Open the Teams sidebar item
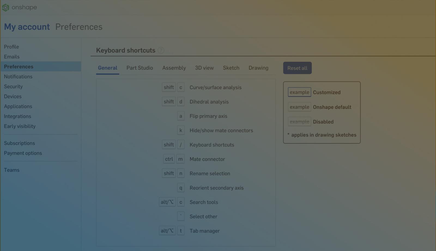The image size is (436, 251). point(11,170)
